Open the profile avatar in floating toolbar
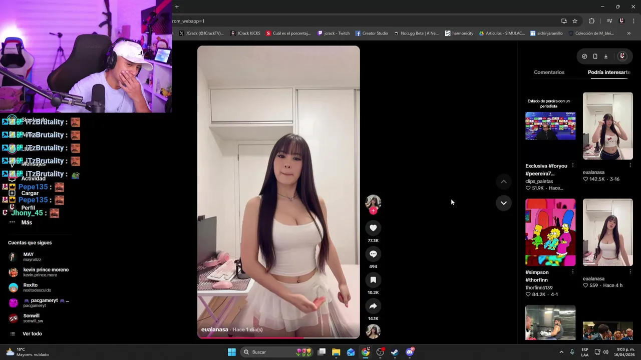Image resolution: width=641 pixels, height=360 pixels. (x=622, y=56)
